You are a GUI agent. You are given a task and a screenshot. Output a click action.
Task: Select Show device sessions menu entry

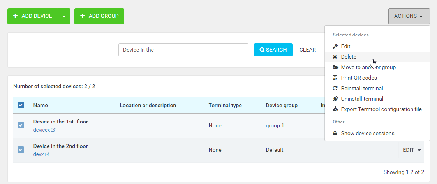(x=367, y=133)
